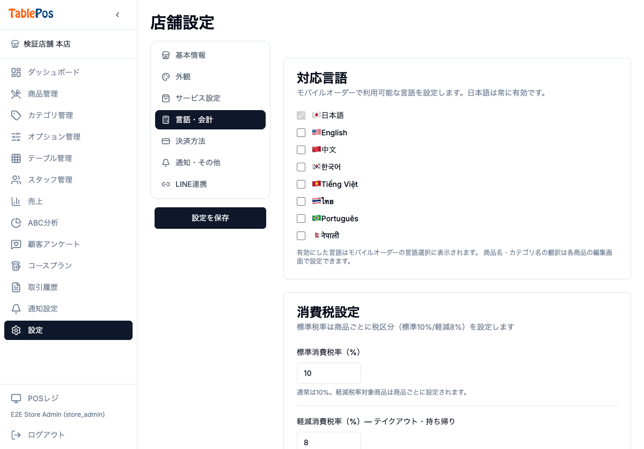Click the 決済方法 card icon

[166, 141]
